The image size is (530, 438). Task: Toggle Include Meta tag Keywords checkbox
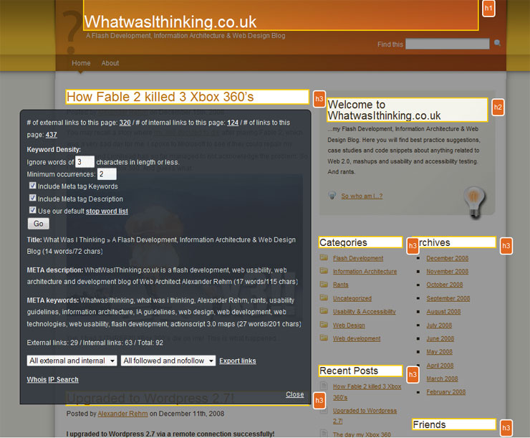[32, 186]
